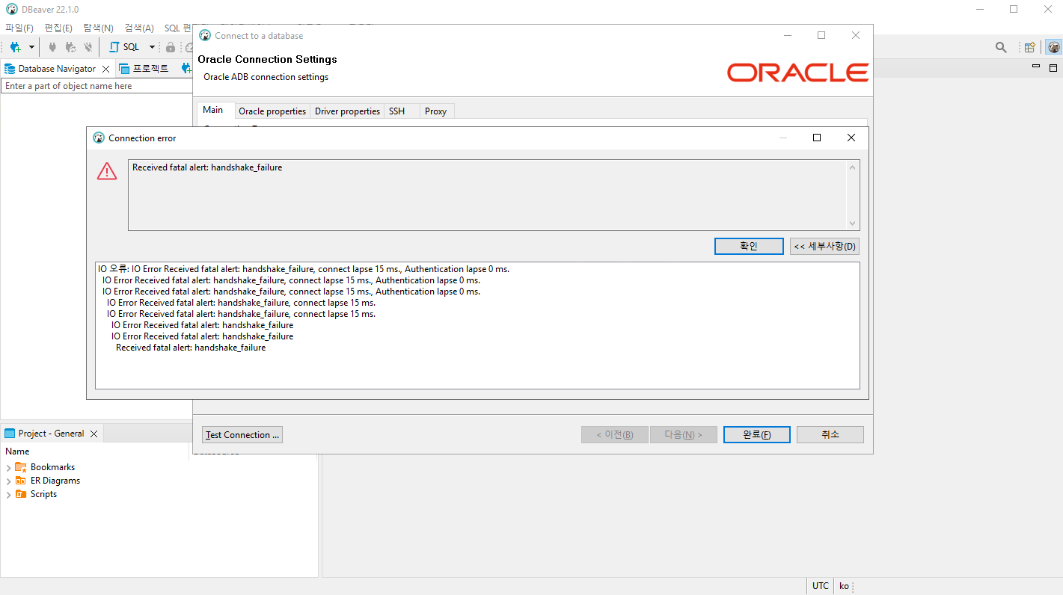Screen dimensions: 1063x595
Task: Expand the Bookmarks tree node
Action: pyautogui.click(x=8, y=468)
